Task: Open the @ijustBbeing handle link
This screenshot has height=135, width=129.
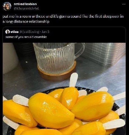Action: pos(29,32)
